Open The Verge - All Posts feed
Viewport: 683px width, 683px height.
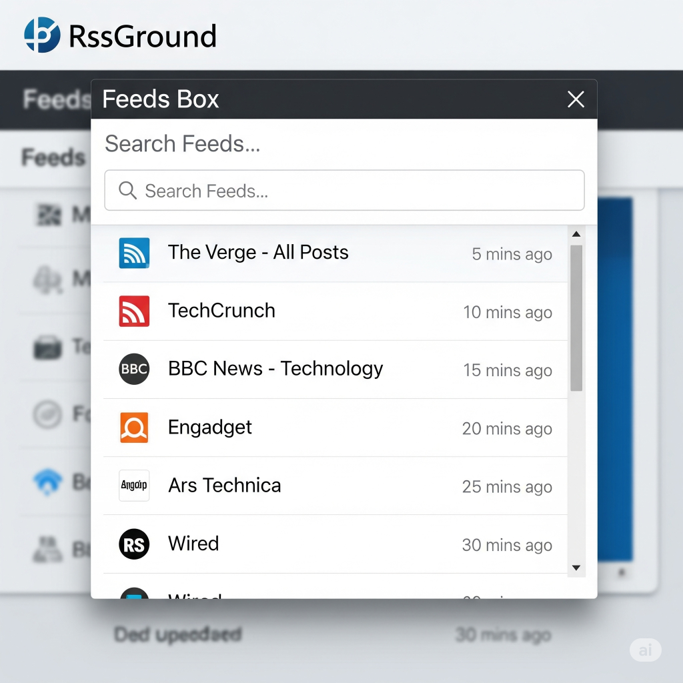pyautogui.click(x=335, y=253)
